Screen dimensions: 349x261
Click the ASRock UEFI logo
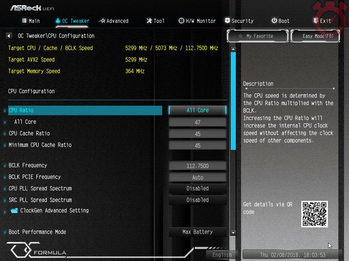click(x=32, y=8)
